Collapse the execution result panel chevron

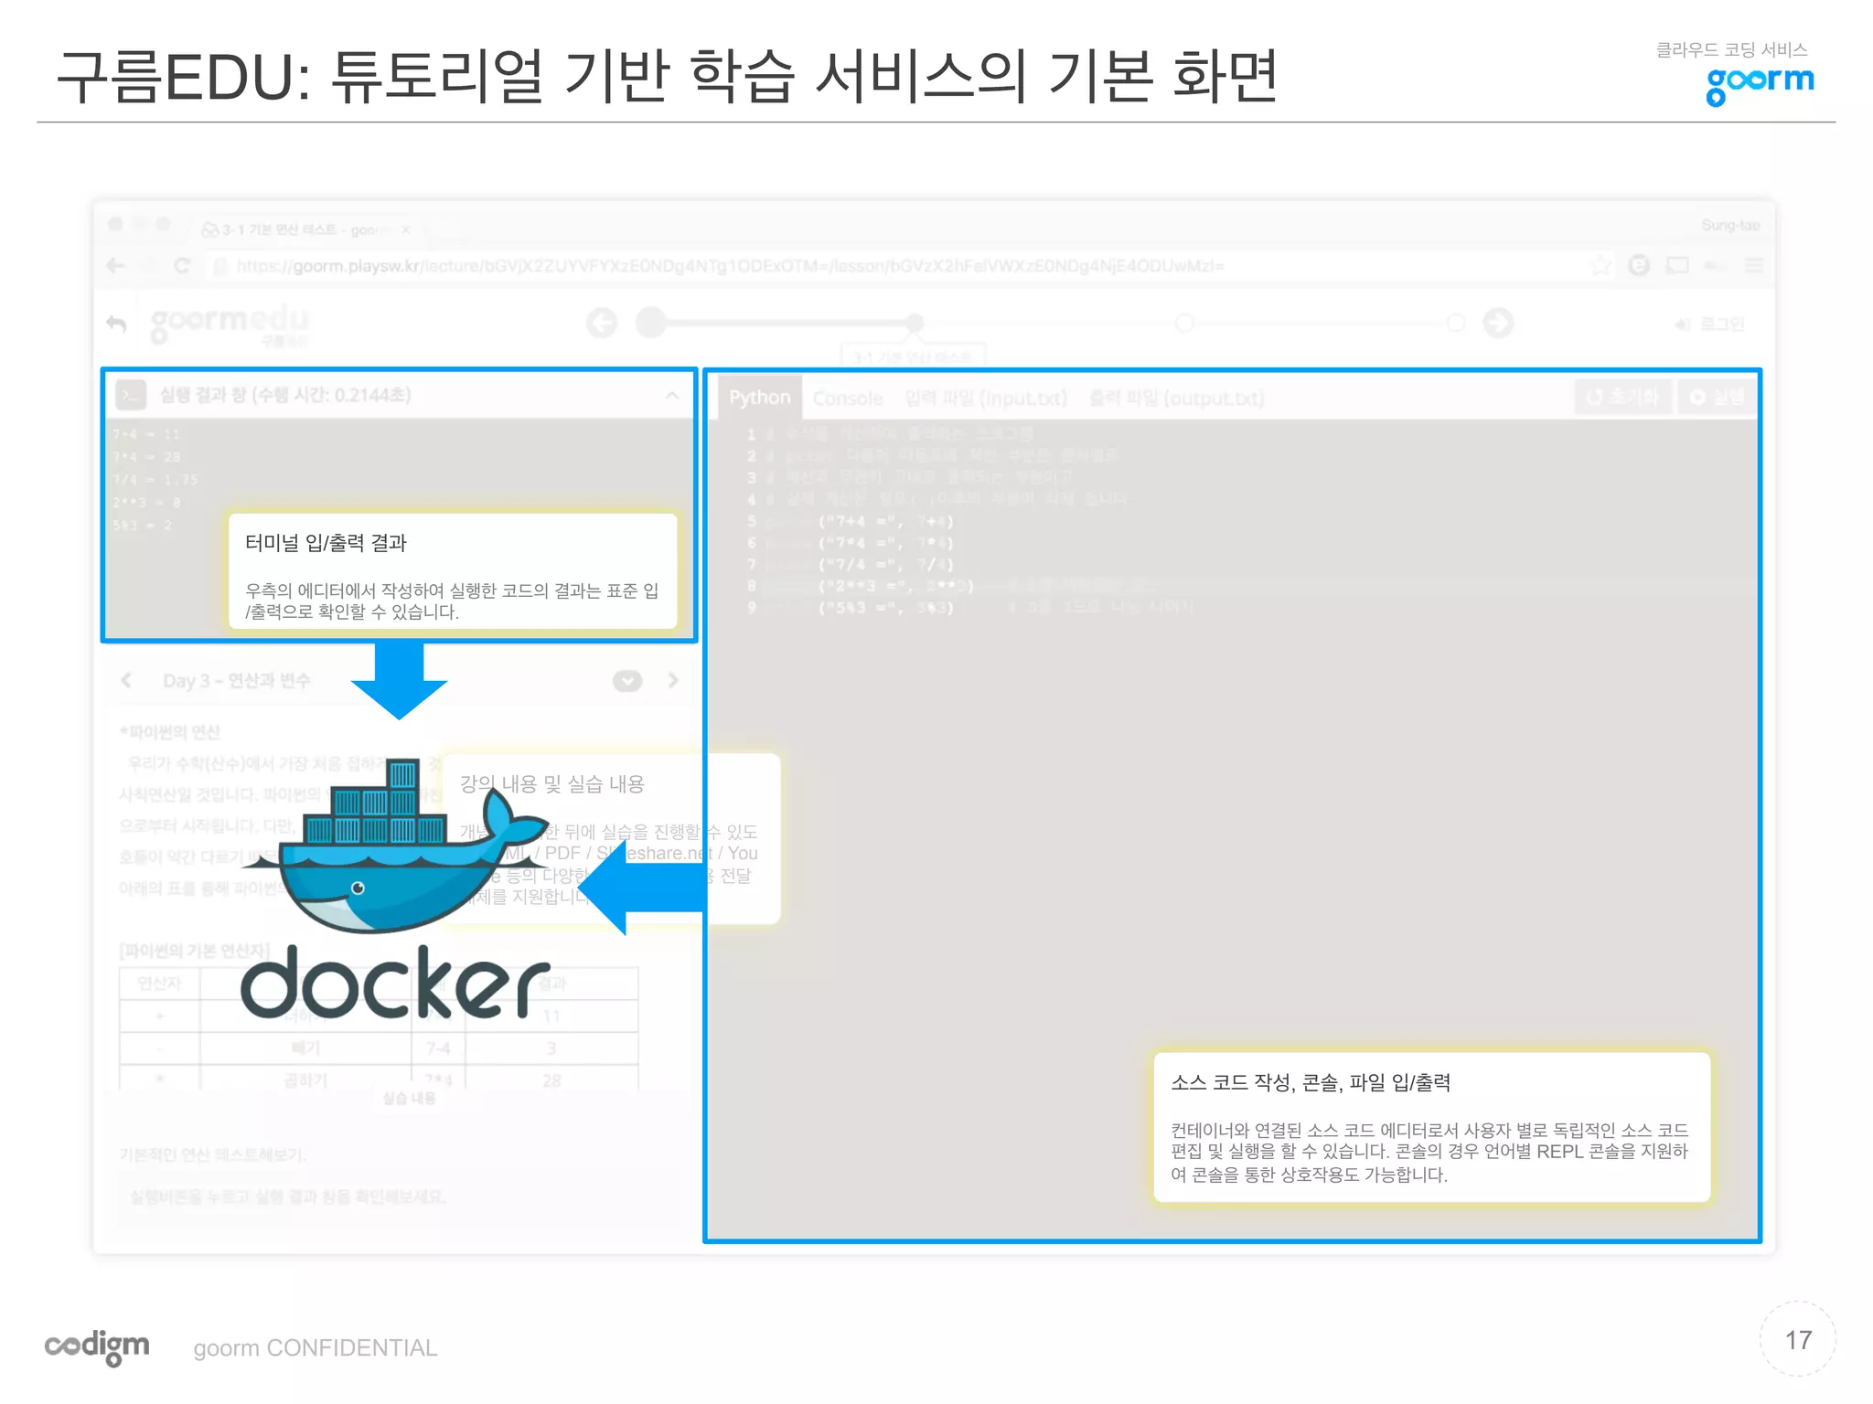672,396
